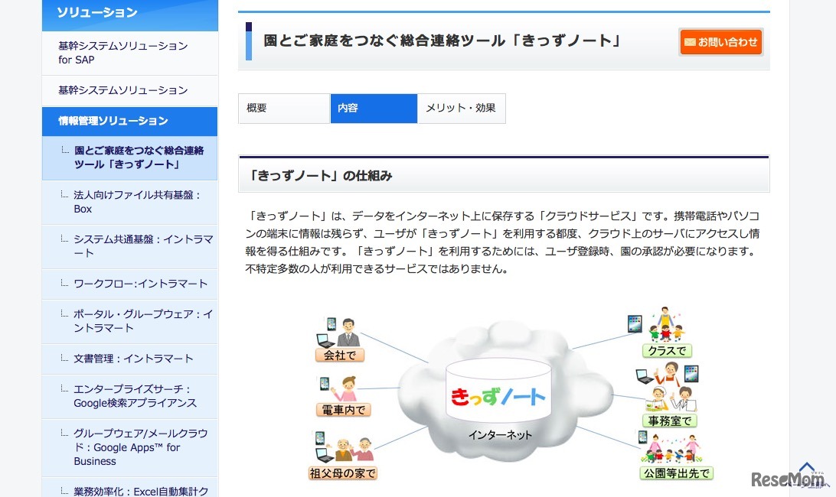This screenshot has width=836, height=497.
Task: Click the grandparents illustration above 祖父母の家で
Action: (354, 450)
